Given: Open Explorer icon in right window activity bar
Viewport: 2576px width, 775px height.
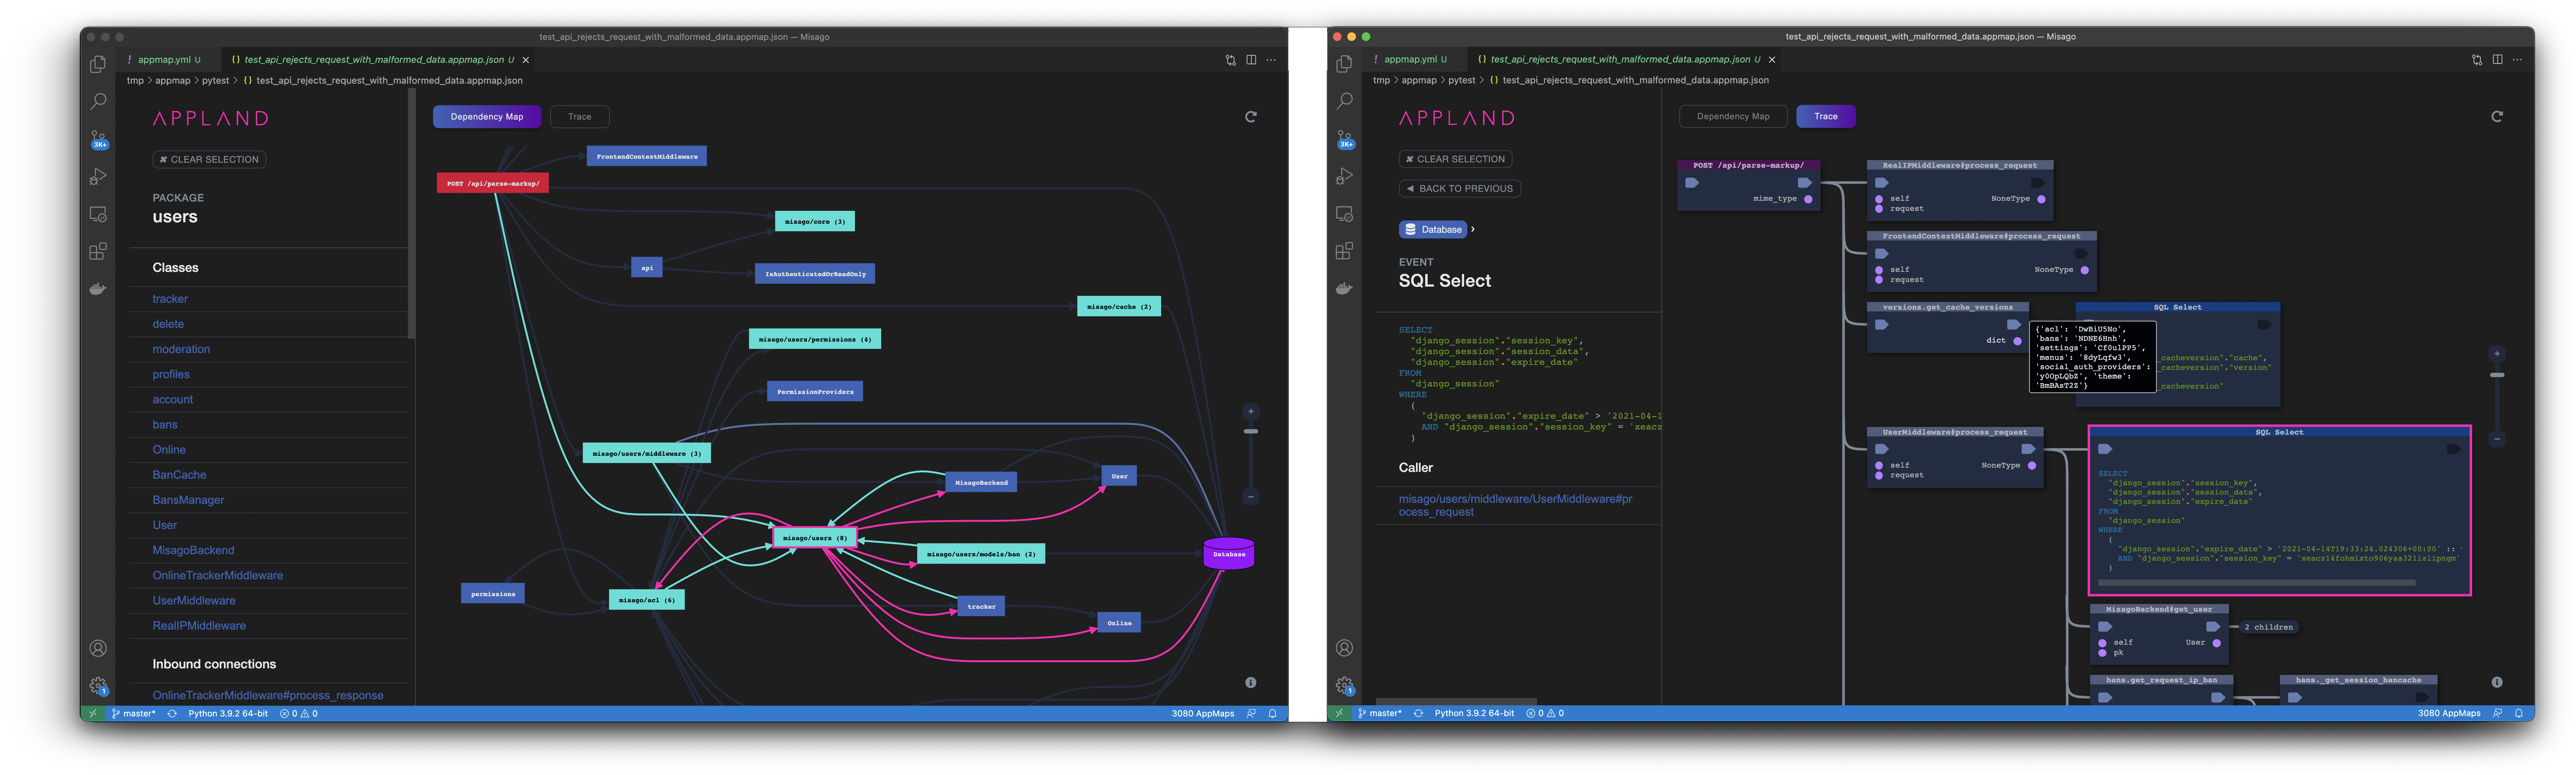Looking at the screenshot, I should (1344, 64).
